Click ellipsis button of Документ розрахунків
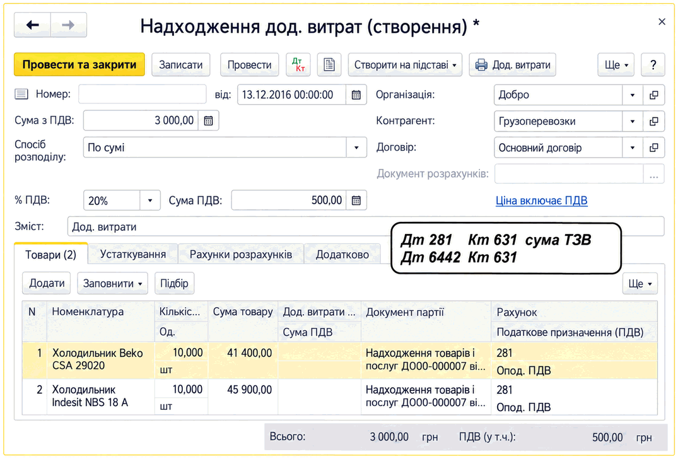678x459 pixels. coord(654,174)
